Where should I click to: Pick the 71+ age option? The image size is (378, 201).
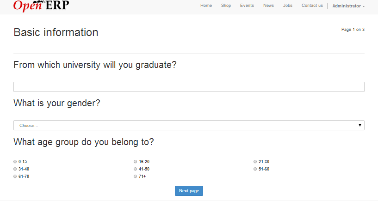(x=135, y=177)
